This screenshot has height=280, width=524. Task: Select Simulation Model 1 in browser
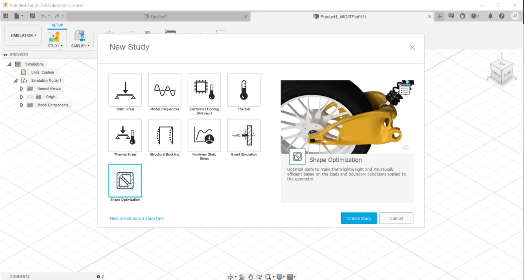pos(46,80)
